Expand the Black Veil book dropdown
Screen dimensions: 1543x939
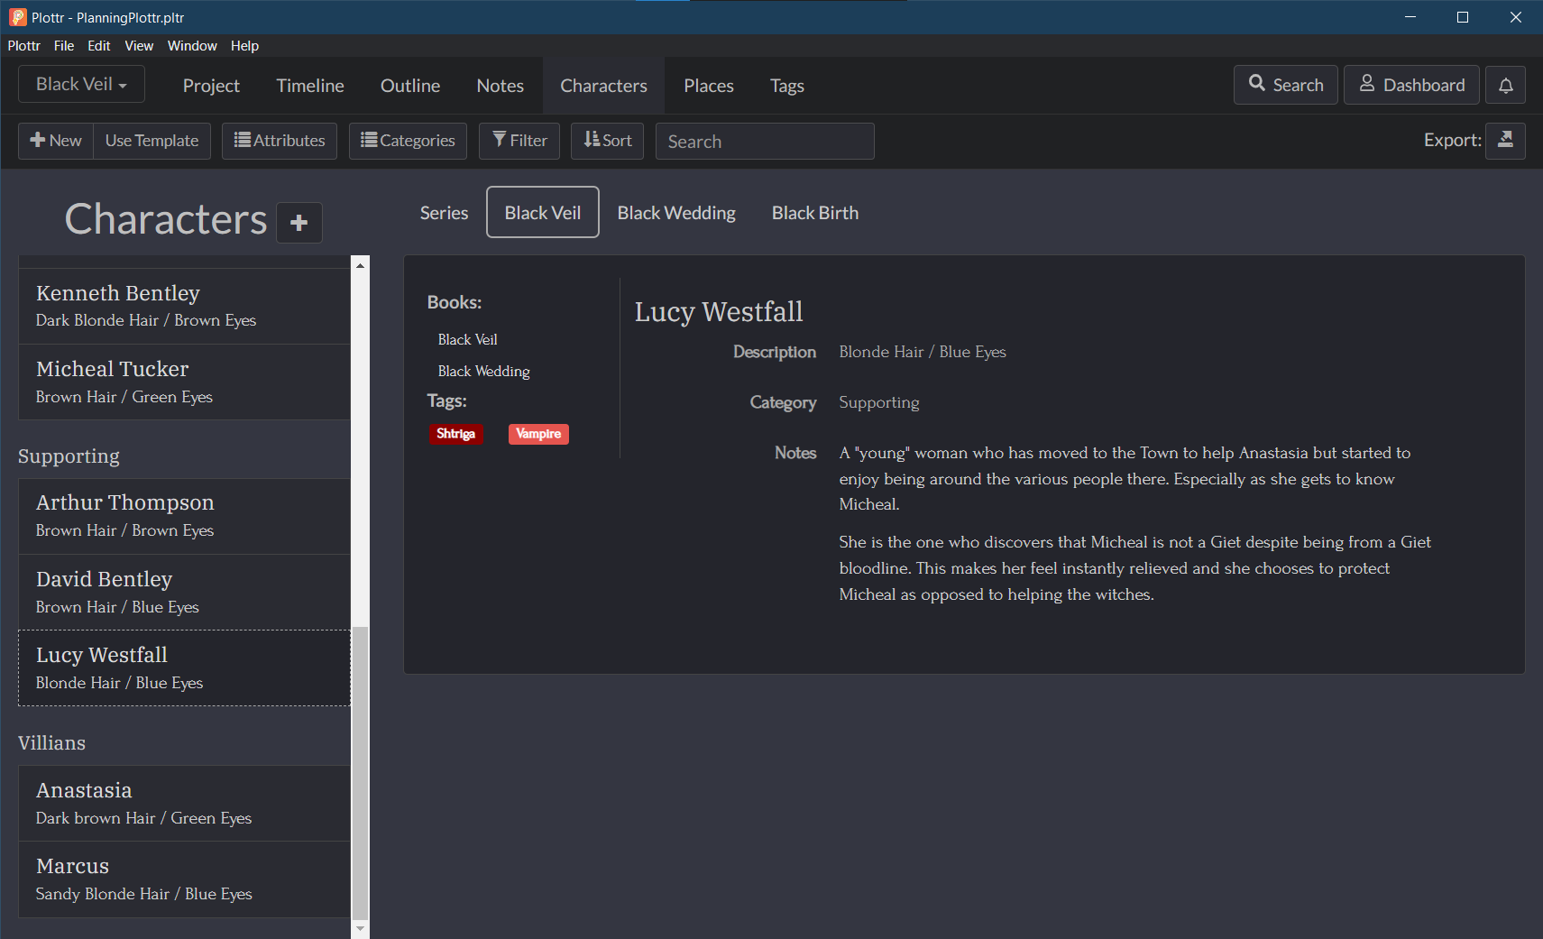[x=81, y=85]
